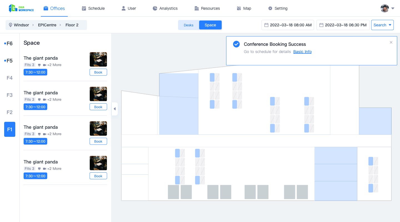Close the Conference Booking Success notification
Screen dimensions: 400x222
click(391, 42)
